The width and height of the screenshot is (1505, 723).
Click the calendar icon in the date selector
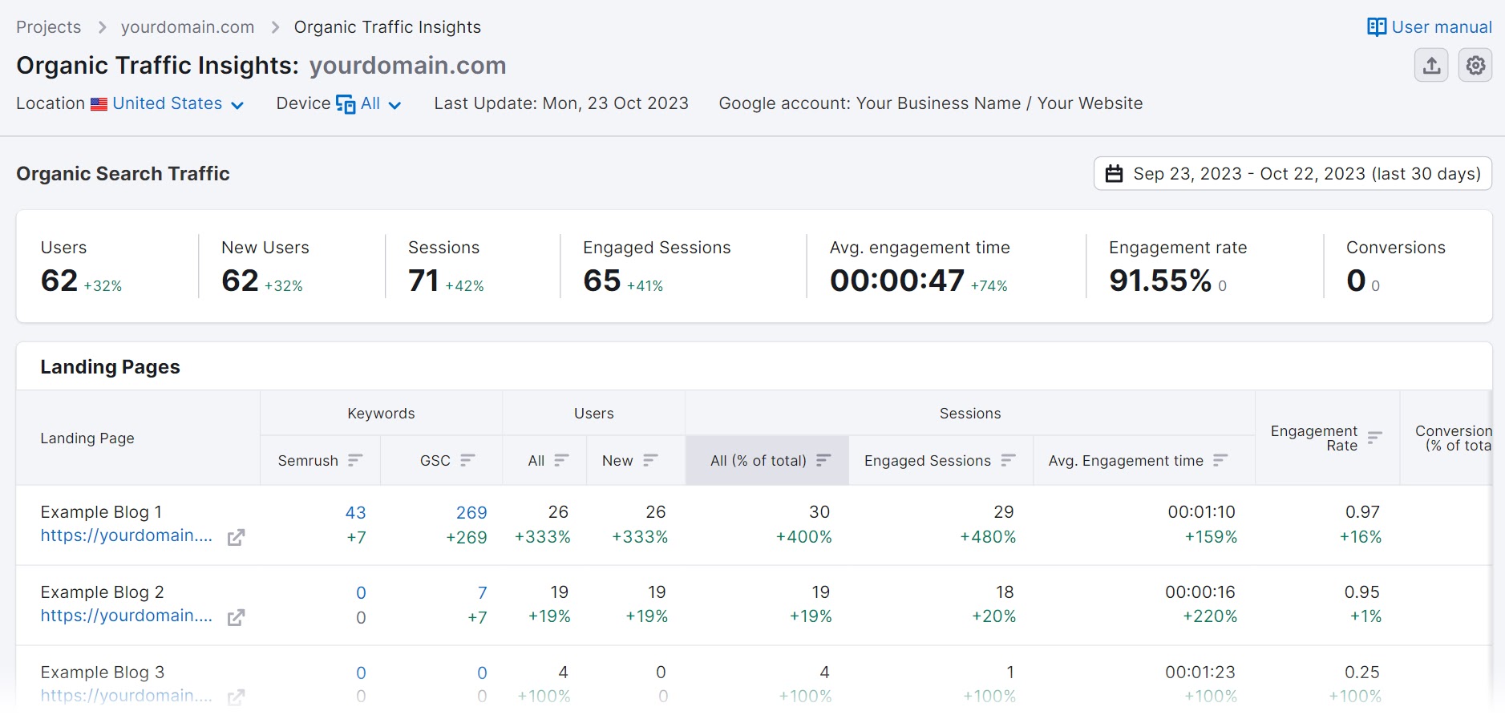click(1115, 173)
